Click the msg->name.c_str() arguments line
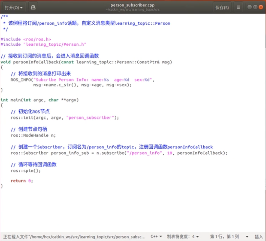 tap(82, 85)
